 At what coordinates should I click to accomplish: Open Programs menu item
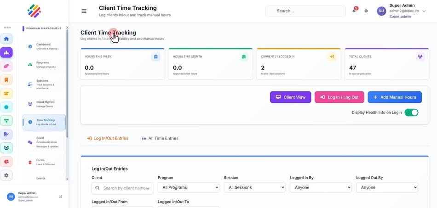(44, 65)
